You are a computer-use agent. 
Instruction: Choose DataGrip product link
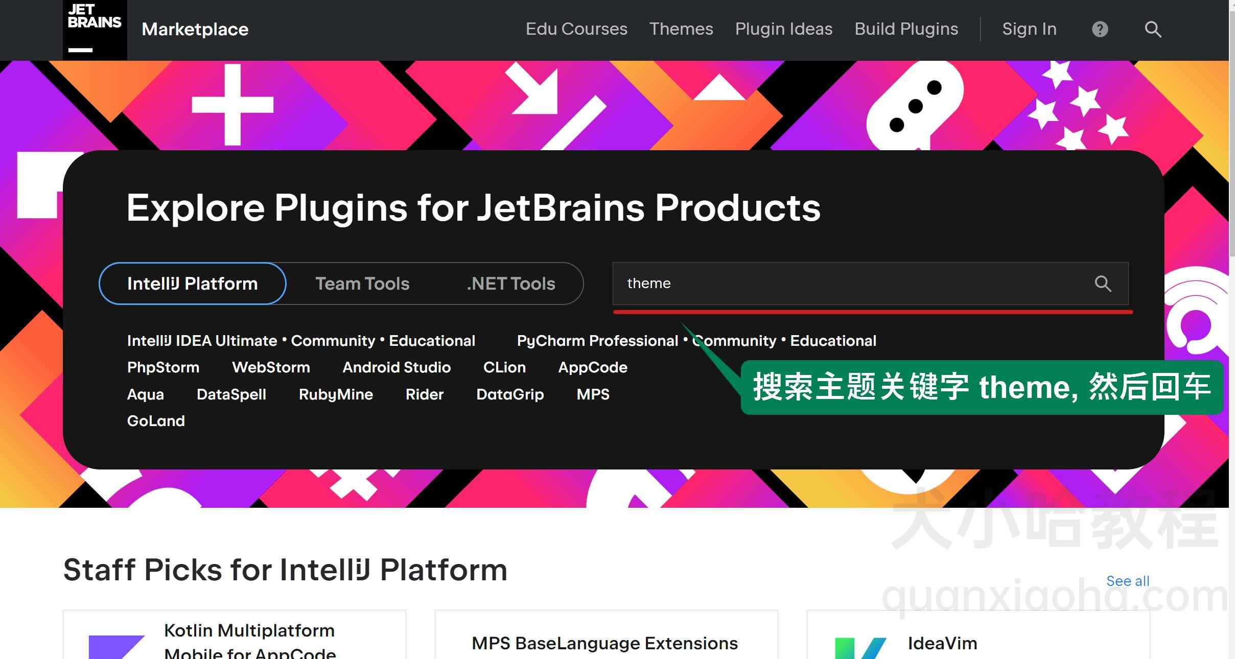point(510,394)
